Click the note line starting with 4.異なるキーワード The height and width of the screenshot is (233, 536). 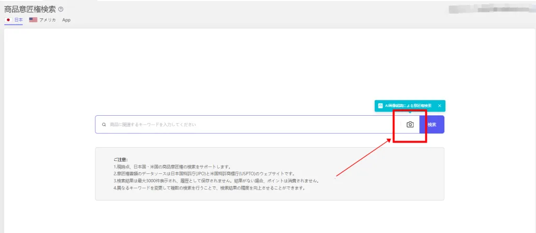point(209,188)
